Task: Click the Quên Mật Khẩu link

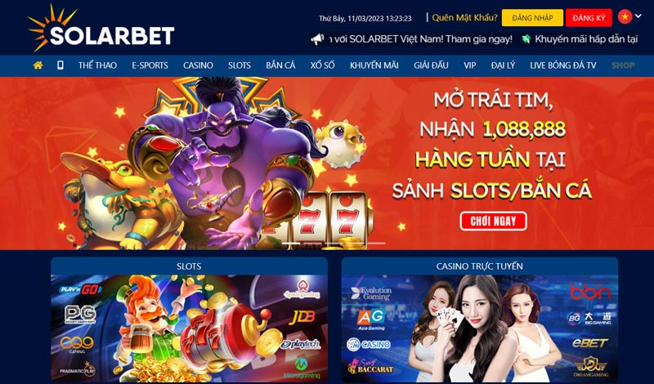Action: [464, 17]
